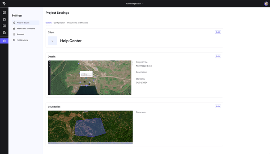Open the Details project map thumbnail

[89, 78]
